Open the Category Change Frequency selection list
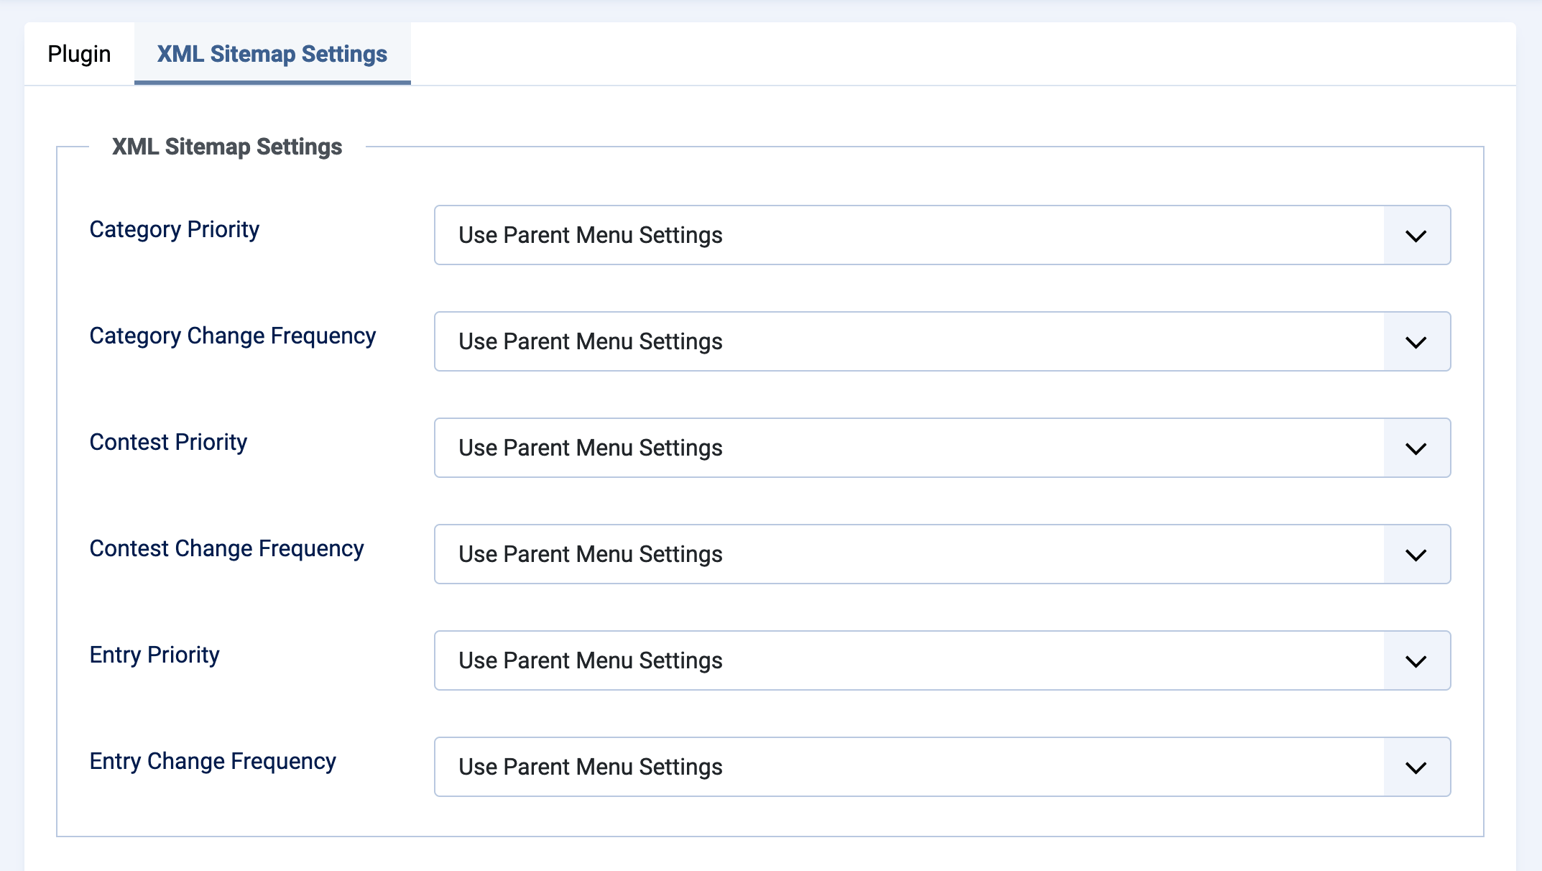The width and height of the screenshot is (1542, 871). [x=862, y=341]
